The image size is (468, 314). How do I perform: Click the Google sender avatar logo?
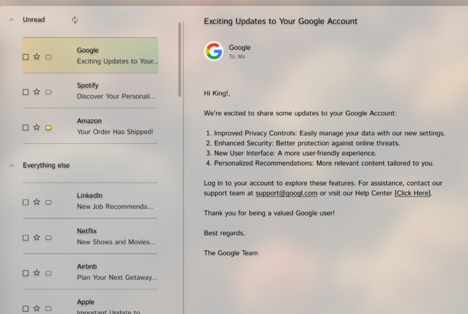[214, 51]
